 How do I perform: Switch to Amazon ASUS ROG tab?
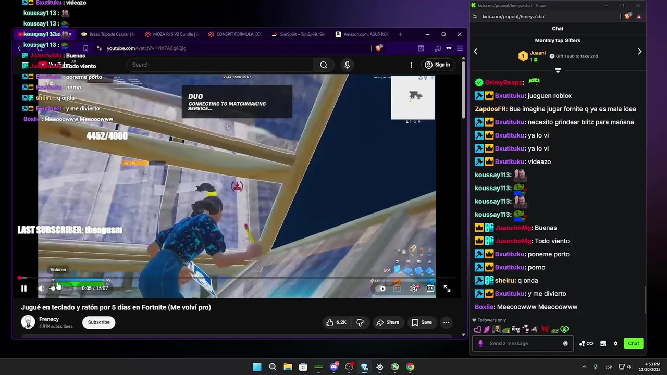coord(362,34)
